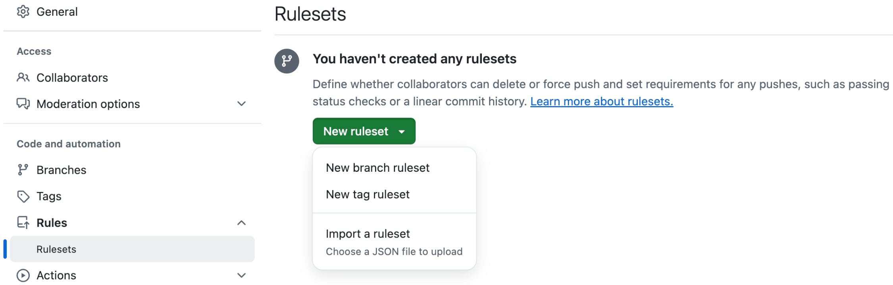893x285 pixels.
Task: Click the round branch icon beside the empty-rulesets heading
Action: point(287,61)
